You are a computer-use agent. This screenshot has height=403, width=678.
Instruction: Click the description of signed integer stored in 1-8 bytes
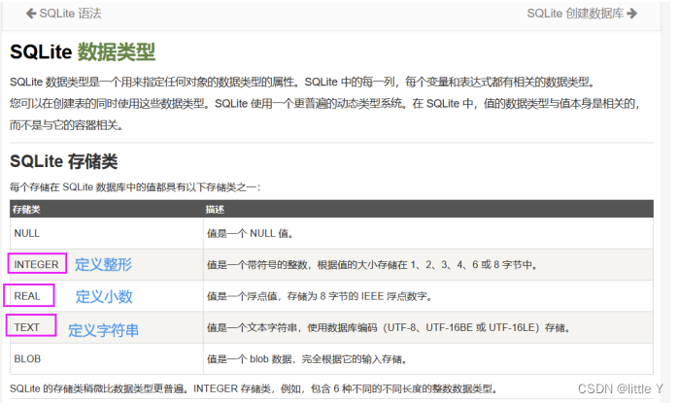[x=372, y=265]
